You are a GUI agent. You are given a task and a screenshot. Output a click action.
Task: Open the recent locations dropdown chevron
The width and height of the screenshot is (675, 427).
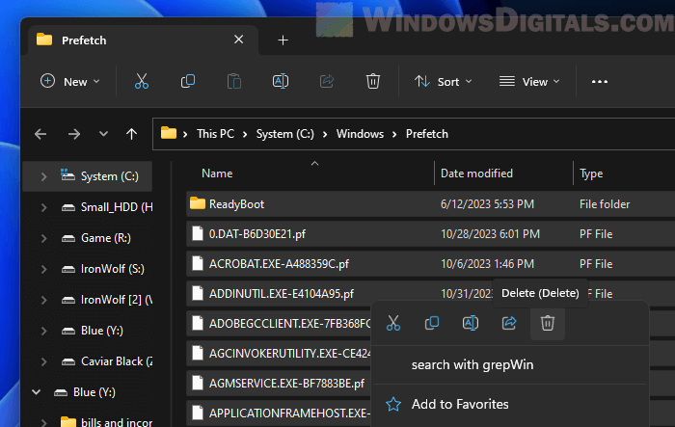pyautogui.click(x=103, y=134)
